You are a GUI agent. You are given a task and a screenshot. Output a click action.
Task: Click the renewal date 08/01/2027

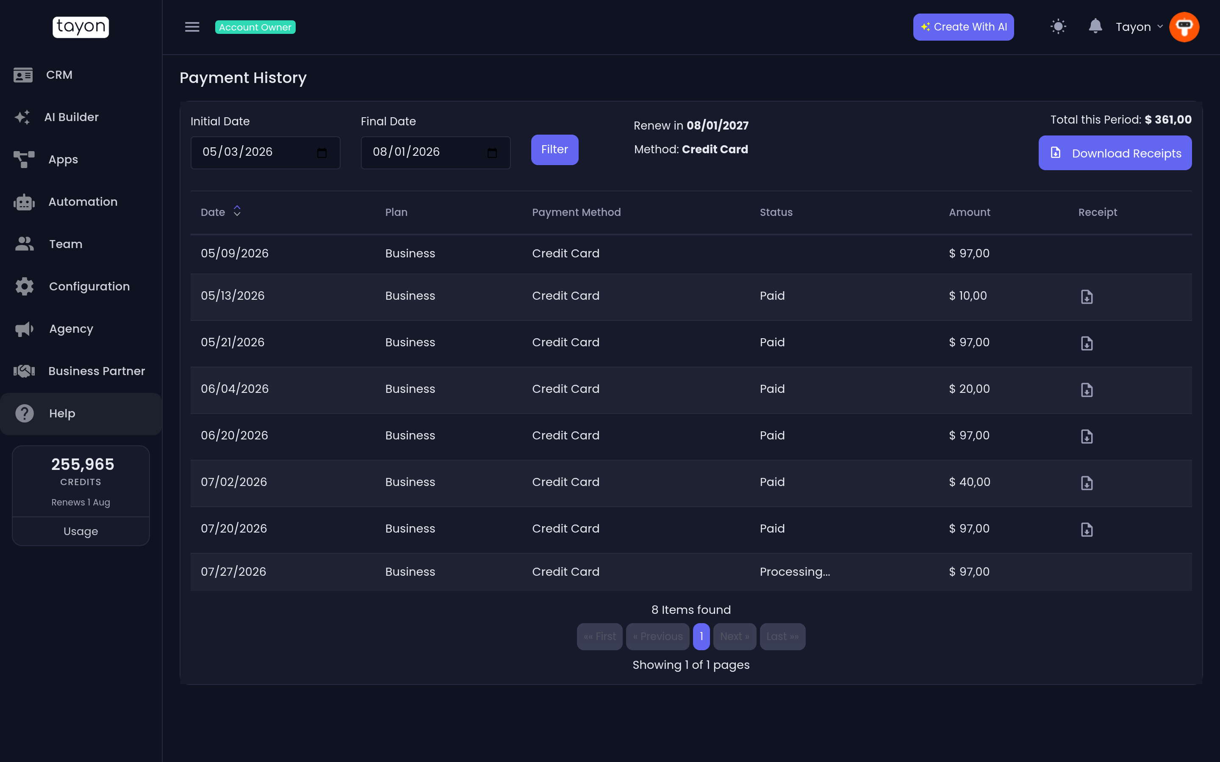pyautogui.click(x=717, y=125)
